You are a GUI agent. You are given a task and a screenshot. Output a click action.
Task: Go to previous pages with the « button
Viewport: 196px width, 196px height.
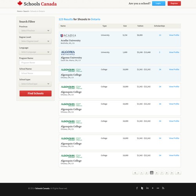point(135,173)
